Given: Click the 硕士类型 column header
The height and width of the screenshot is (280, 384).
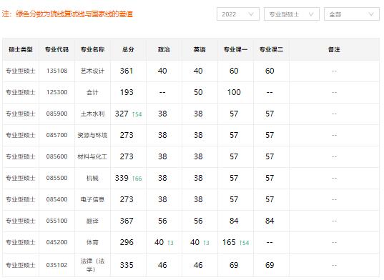Looking at the screenshot, I should pyautogui.click(x=21, y=49).
